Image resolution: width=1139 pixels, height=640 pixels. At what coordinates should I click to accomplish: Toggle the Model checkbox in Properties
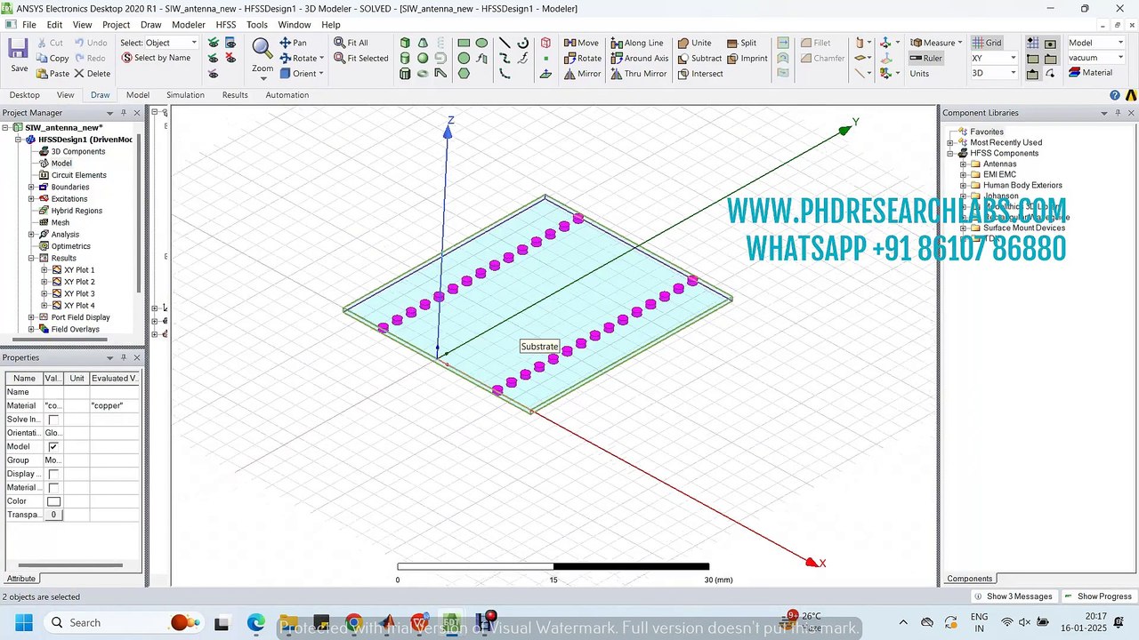click(x=53, y=446)
